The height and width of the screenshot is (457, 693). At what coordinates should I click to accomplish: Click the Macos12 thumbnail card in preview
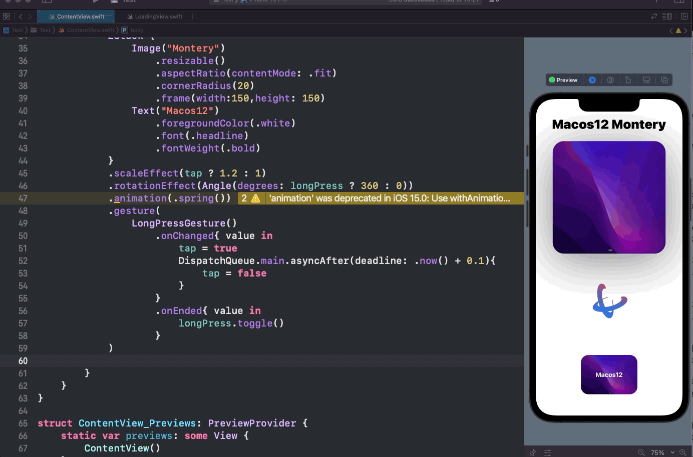coord(609,374)
